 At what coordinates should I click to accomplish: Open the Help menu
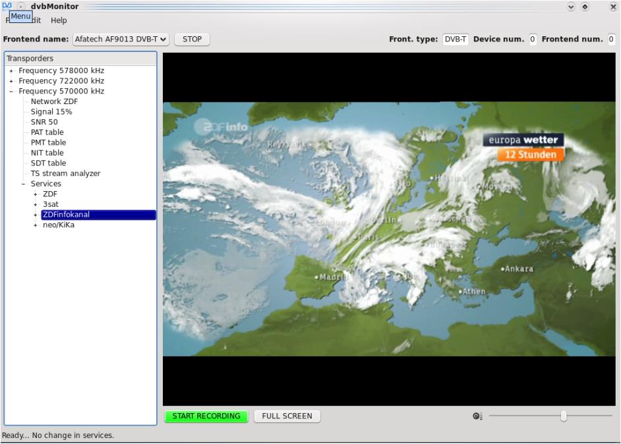(59, 20)
